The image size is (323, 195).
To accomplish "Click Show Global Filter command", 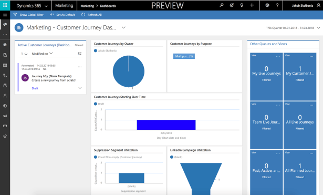I will click(x=28, y=15).
